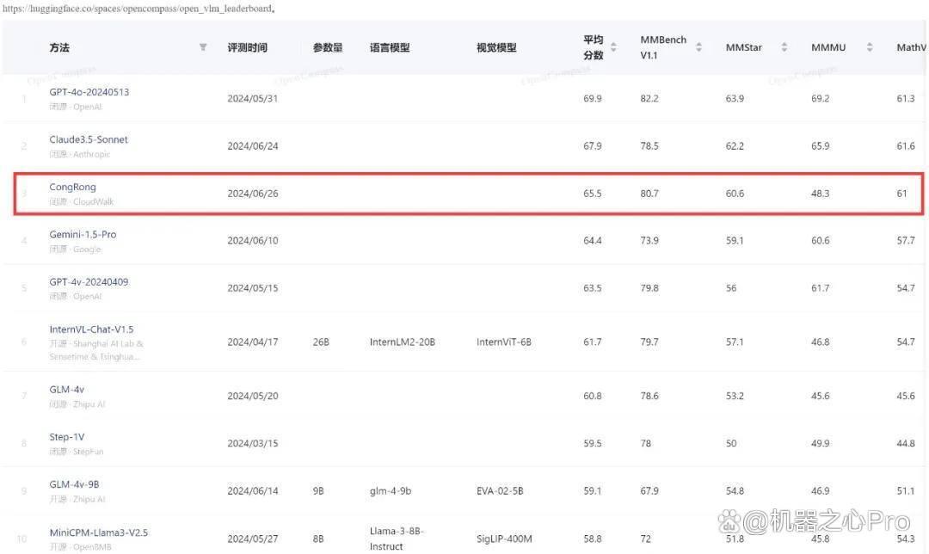Viewport: 929px width, 554px height.
Task: Open the InternVL-Chat-V1.5 model link
Action: [x=91, y=329]
